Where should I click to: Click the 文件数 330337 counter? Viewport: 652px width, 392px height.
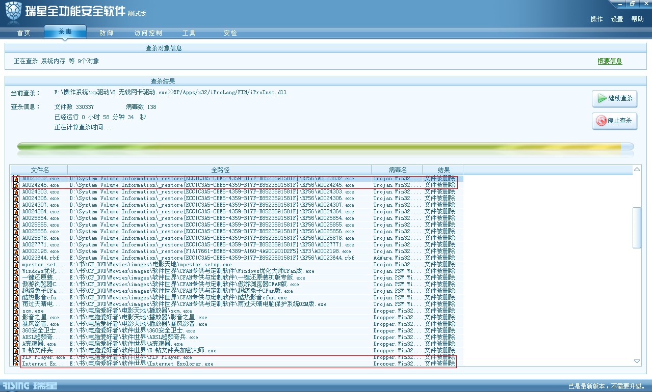pos(74,107)
